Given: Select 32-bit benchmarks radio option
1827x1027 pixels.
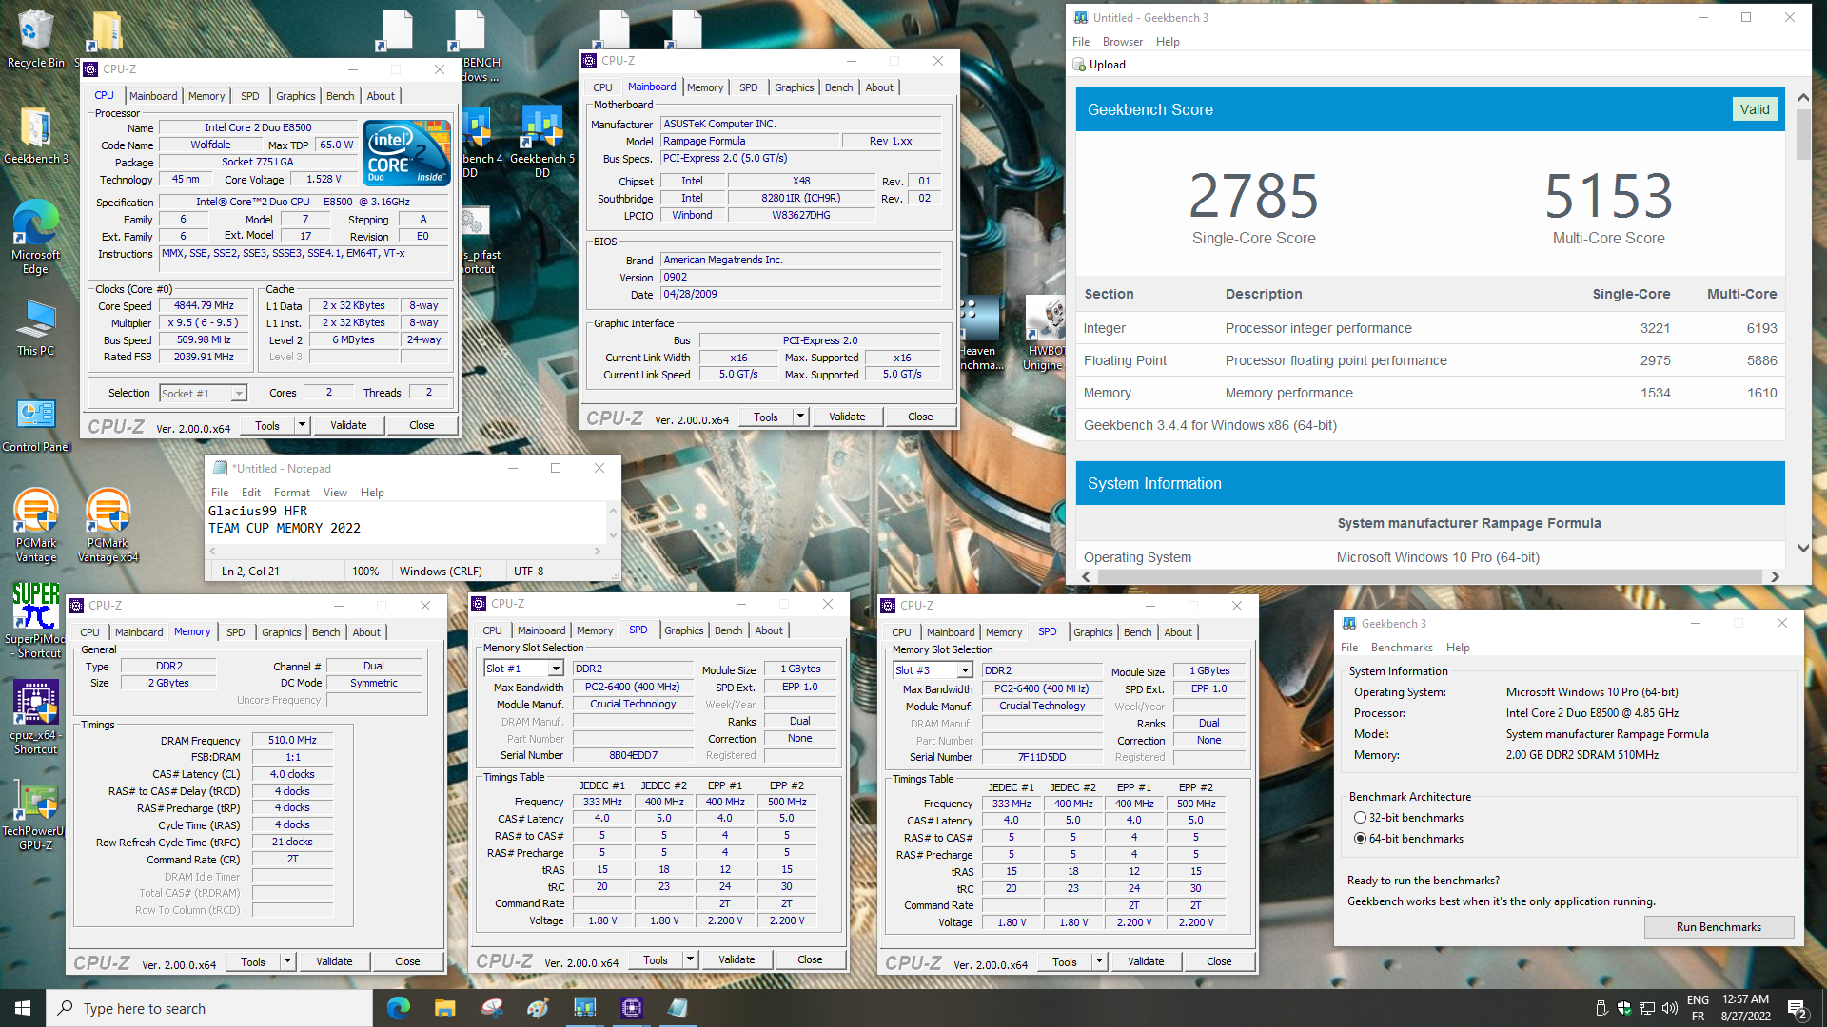Looking at the screenshot, I should click(x=1360, y=818).
